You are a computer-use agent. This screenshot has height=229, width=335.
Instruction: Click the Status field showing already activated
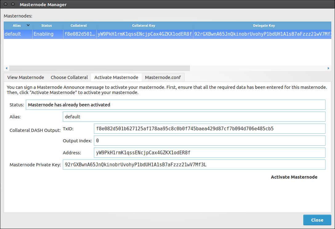coord(176,105)
